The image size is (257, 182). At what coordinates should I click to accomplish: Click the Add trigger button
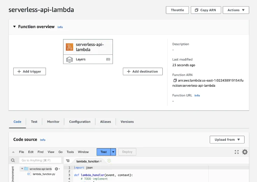(x=30, y=72)
